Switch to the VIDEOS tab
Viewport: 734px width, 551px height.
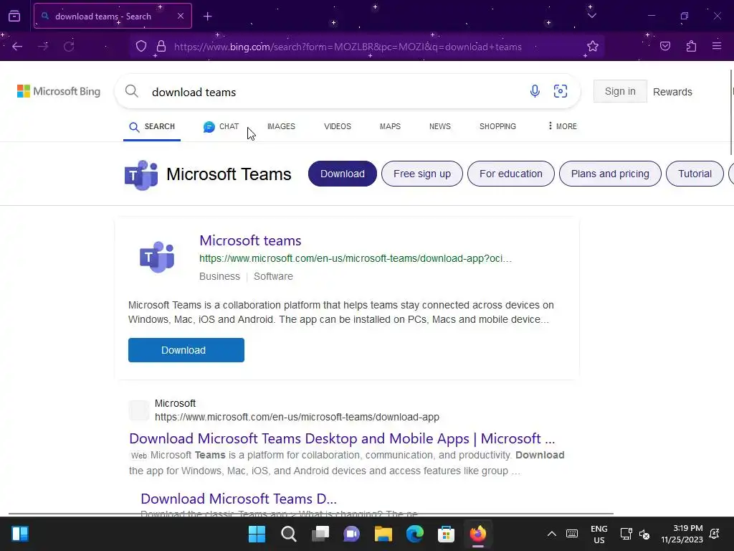point(337,126)
